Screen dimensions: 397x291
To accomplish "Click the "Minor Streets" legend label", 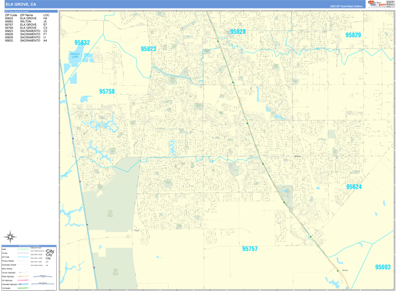I will click(7, 269).
